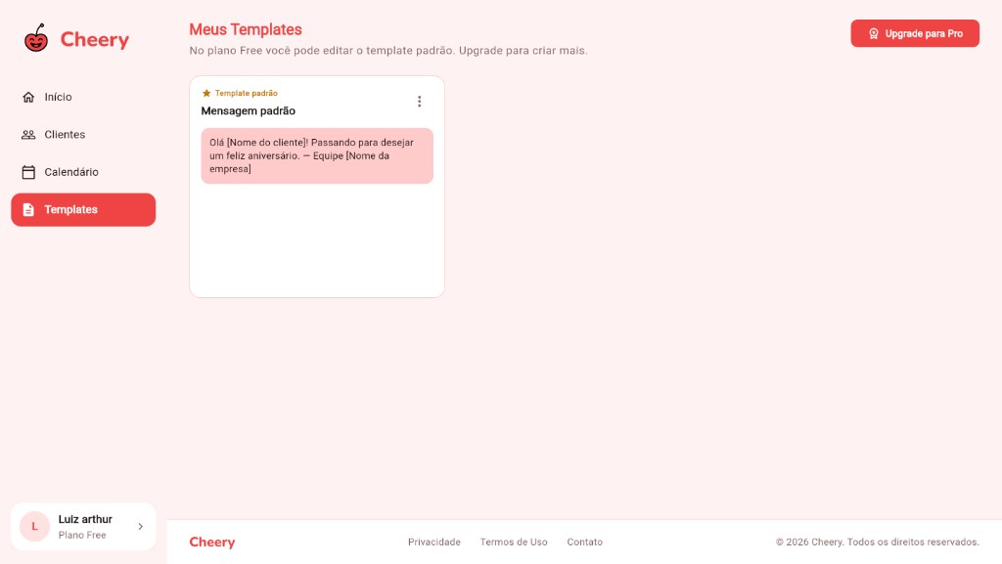The height and width of the screenshot is (564, 1002).
Task: Go to Início in the sidebar
Action: [83, 97]
